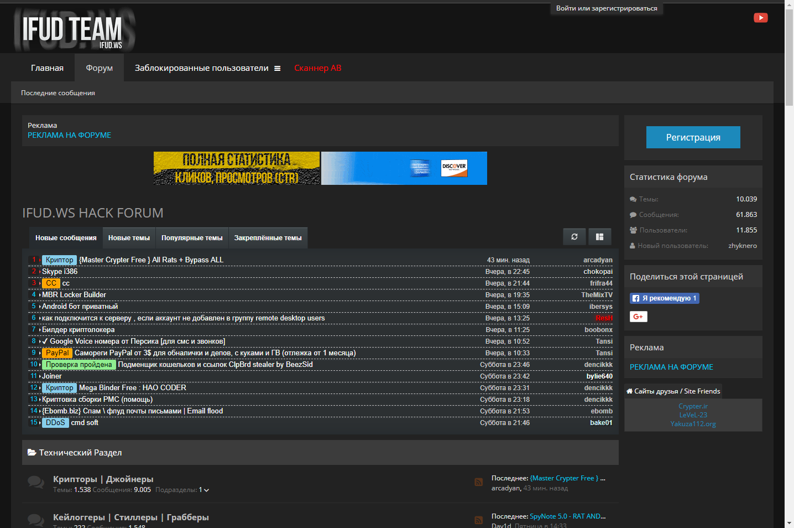Click the IFUD TEAM logo
794x528 pixels.
(74, 30)
